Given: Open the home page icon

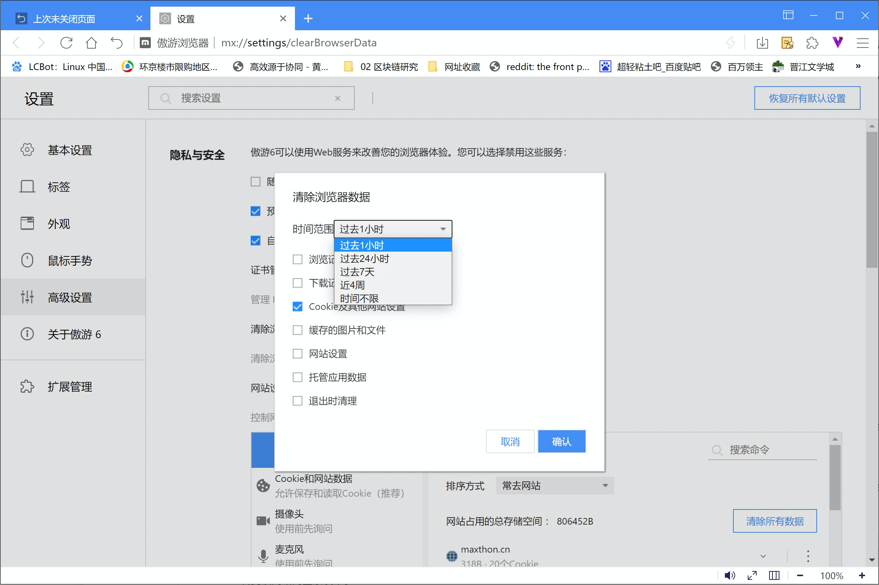Looking at the screenshot, I should coord(91,43).
